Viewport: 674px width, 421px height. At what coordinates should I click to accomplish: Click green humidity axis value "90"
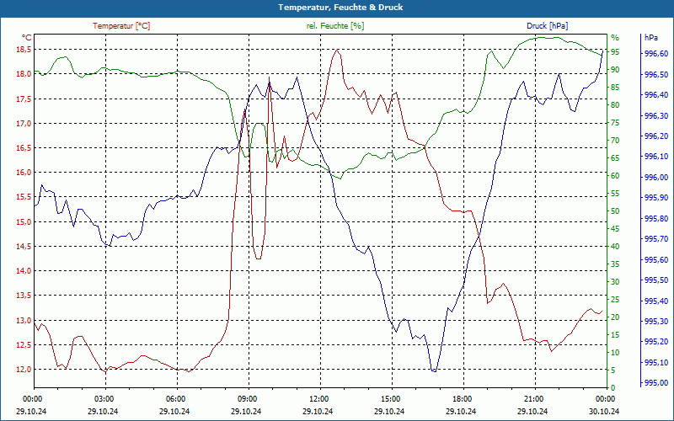(x=615, y=70)
